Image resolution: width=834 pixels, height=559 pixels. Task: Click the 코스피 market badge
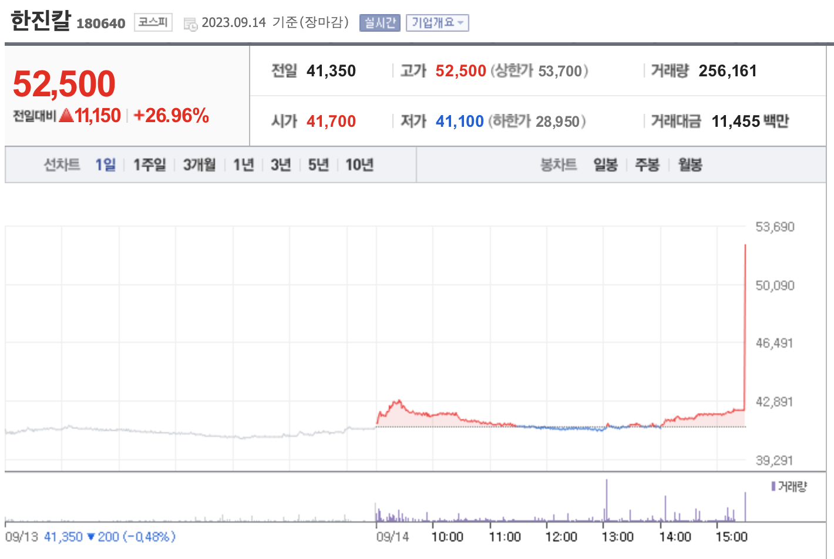coord(153,22)
